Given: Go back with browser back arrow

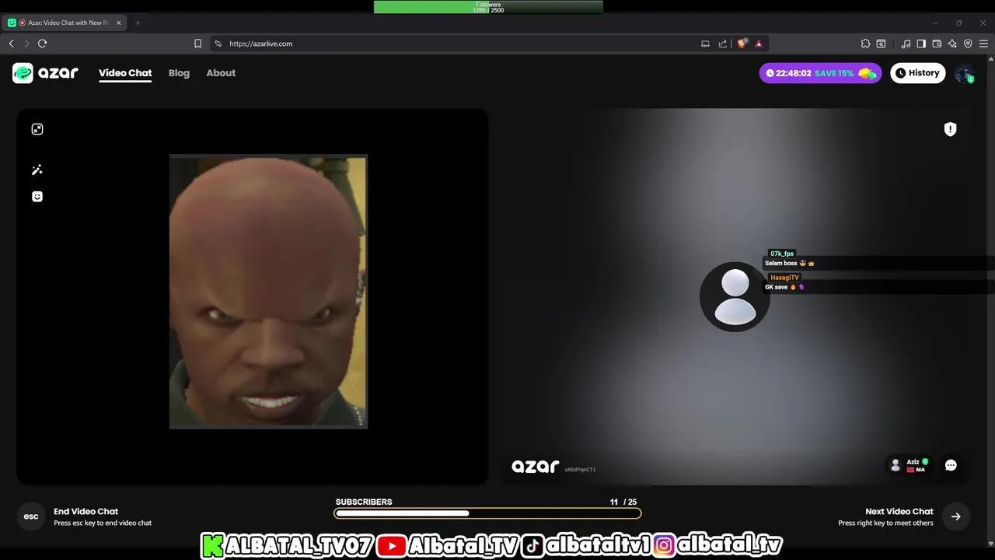Looking at the screenshot, I should 11,44.
